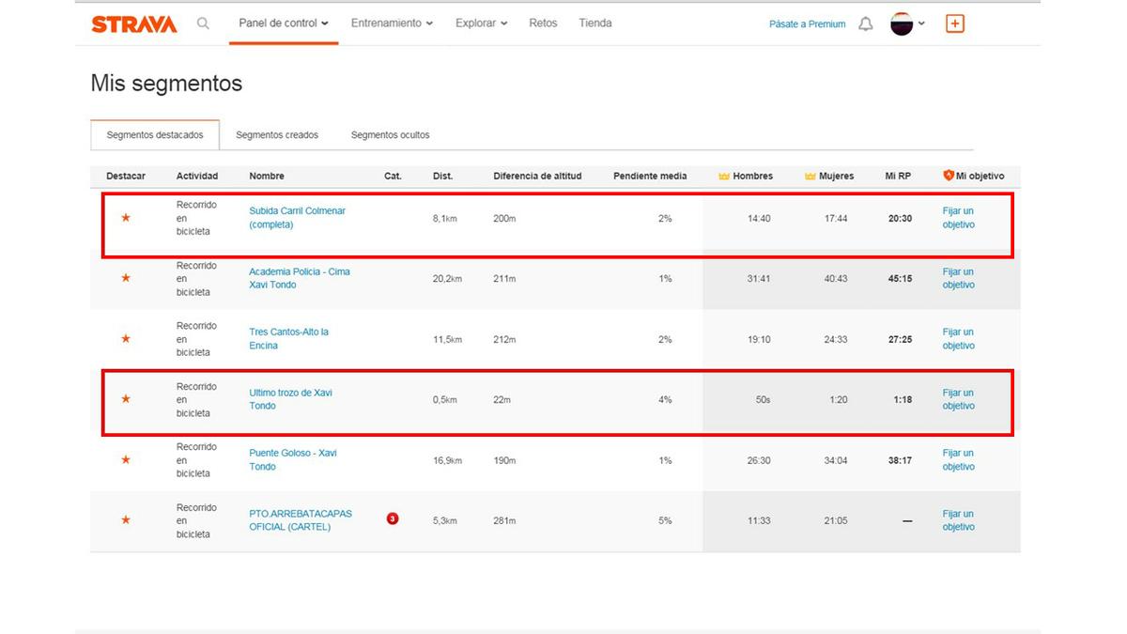1127x634 pixels.
Task: Open search with the magnifier icon
Action: point(203,23)
